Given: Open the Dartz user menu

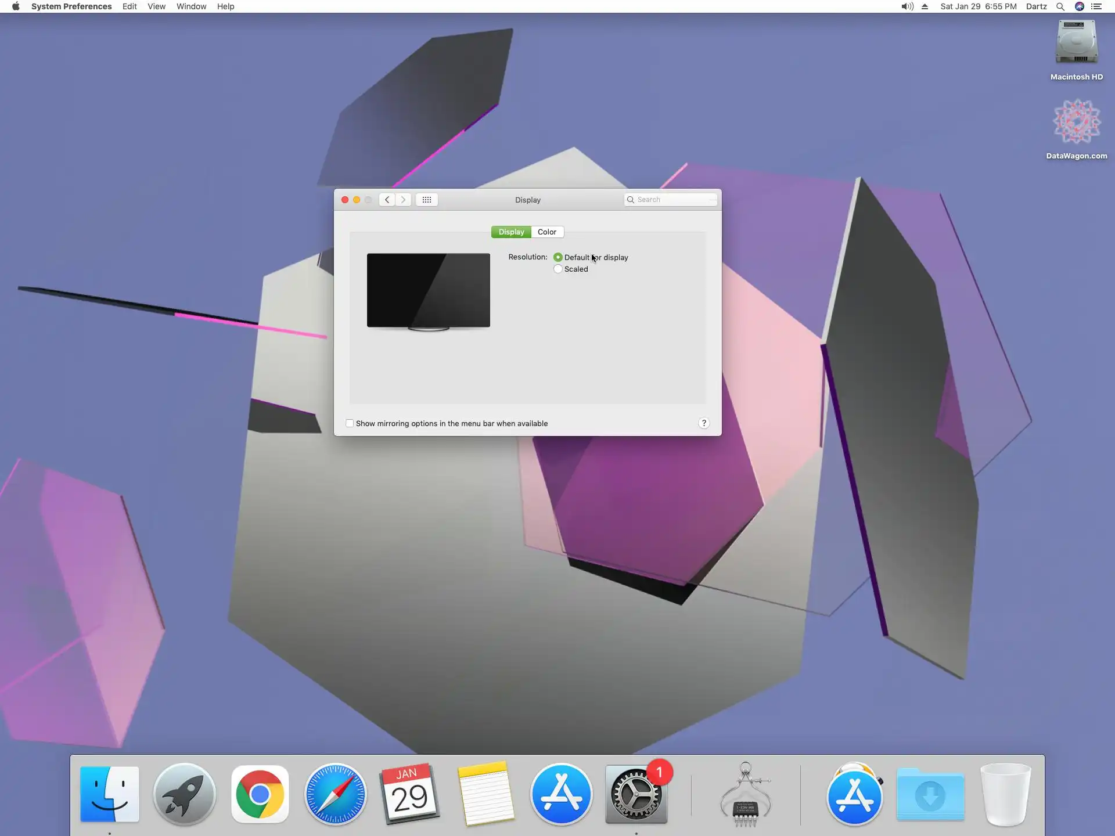Looking at the screenshot, I should point(1036,6).
